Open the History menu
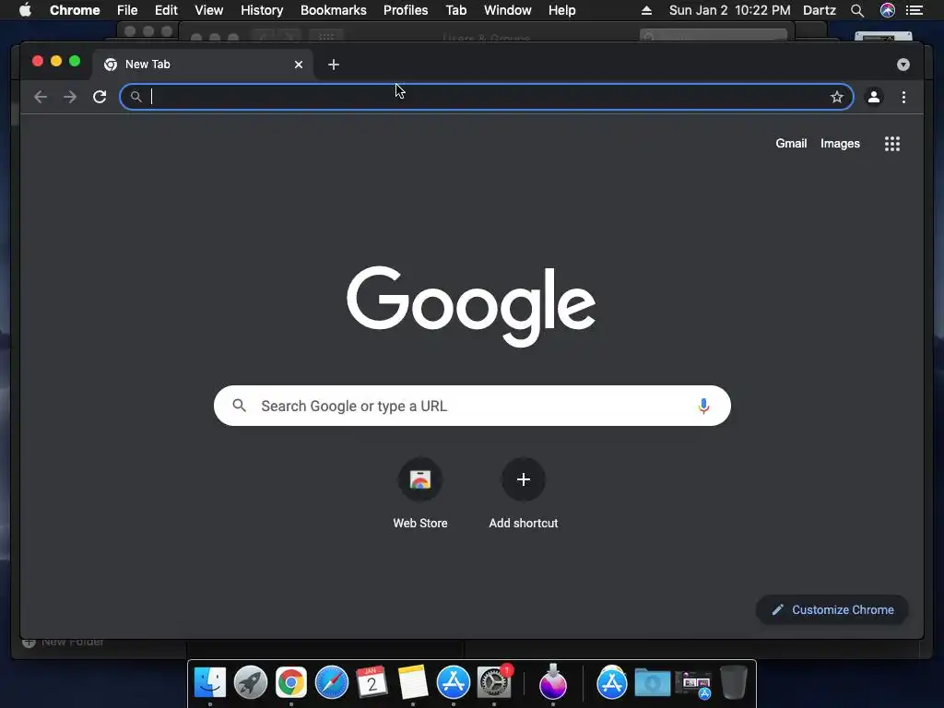This screenshot has width=944, height=708. [262, 10]
